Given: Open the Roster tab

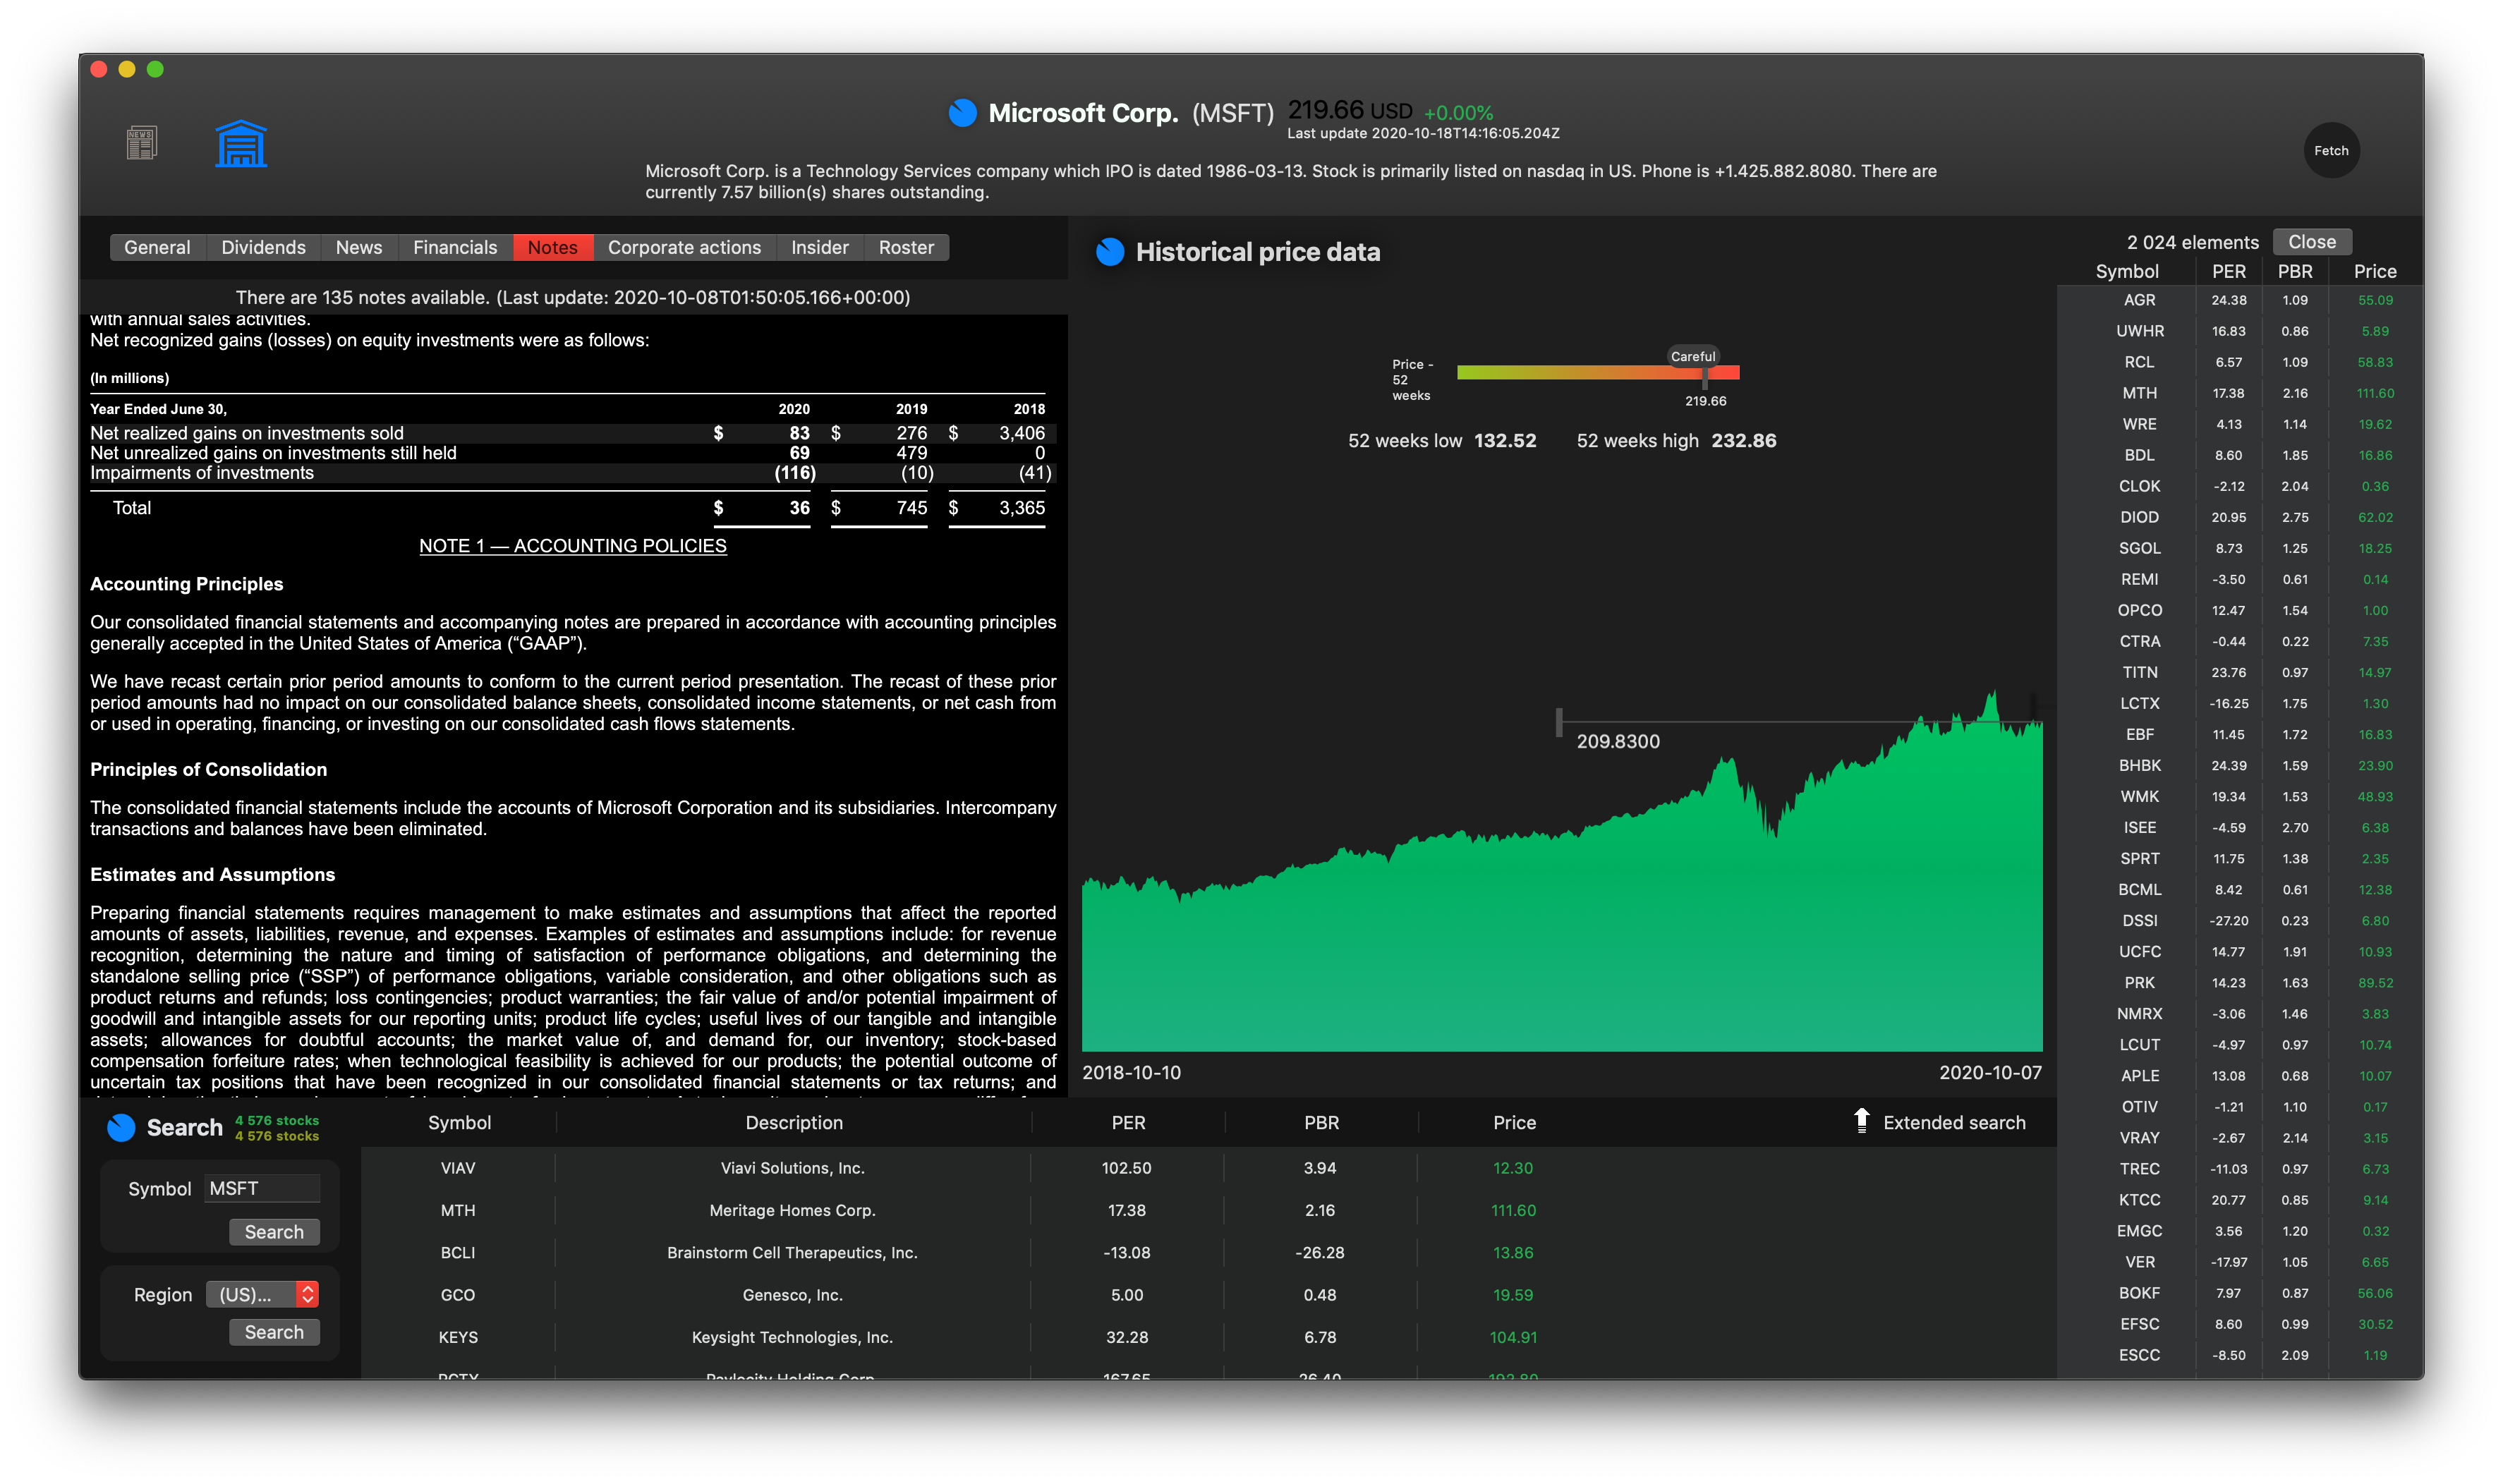Looking at the screenshot, I should [906, 247].
